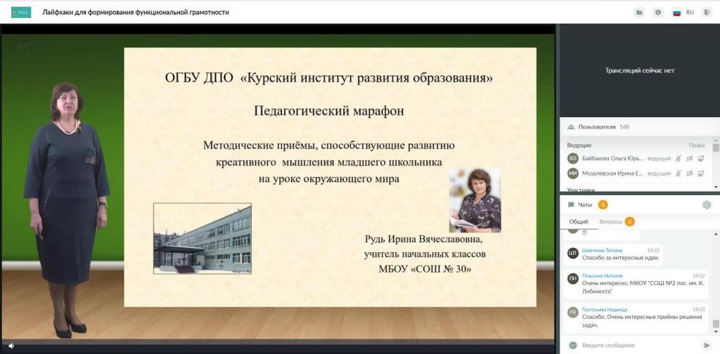Toggle microphone for Байбакова Ольга

point(679,159)
